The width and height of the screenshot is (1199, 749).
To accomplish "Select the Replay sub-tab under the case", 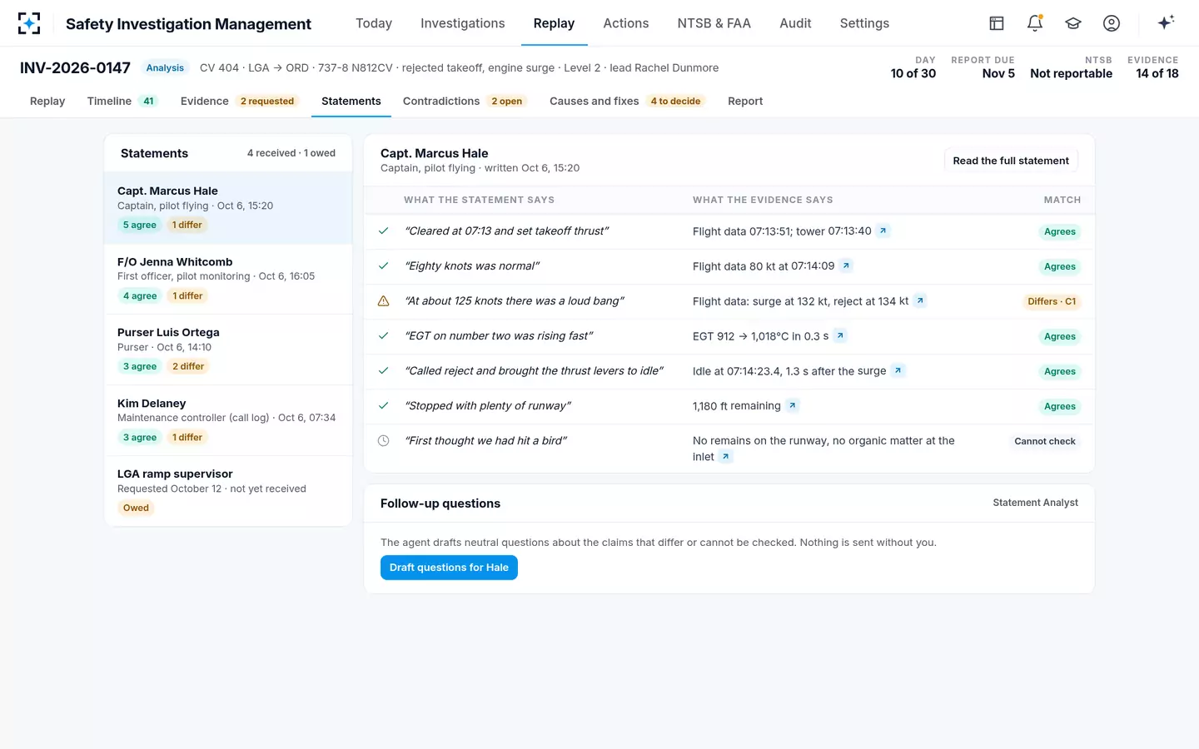I will pyautogui.click(x=47, y=101).
